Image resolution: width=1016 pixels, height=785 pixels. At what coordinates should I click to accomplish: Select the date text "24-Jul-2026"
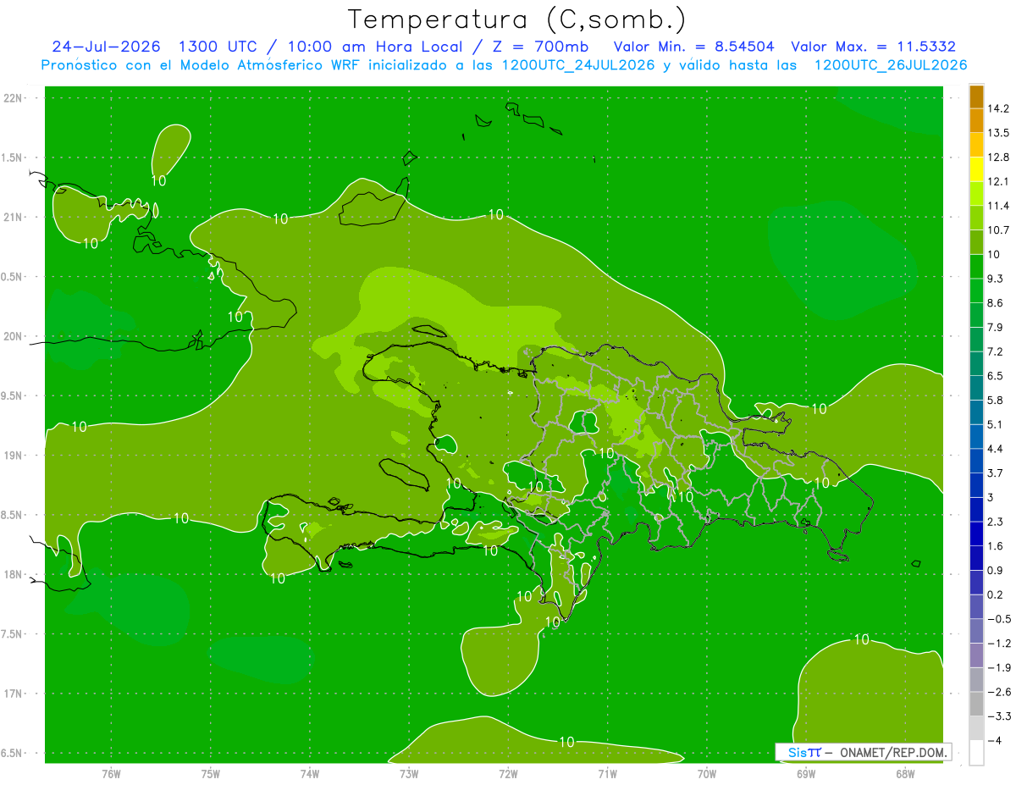pyautogui.click(x=108, y=47)
